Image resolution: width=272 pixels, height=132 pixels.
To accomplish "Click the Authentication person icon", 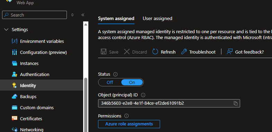I will pos(15,74).
